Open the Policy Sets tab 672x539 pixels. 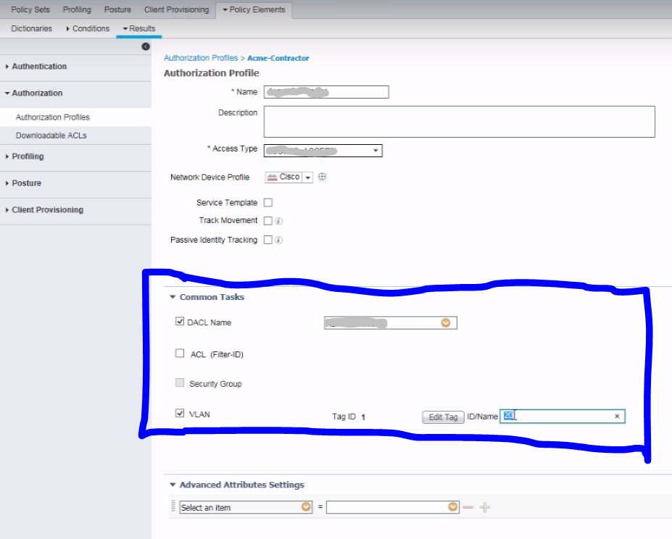tap(30, 9)
